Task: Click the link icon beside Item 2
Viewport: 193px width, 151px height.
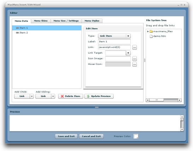Action: point(17,33)
